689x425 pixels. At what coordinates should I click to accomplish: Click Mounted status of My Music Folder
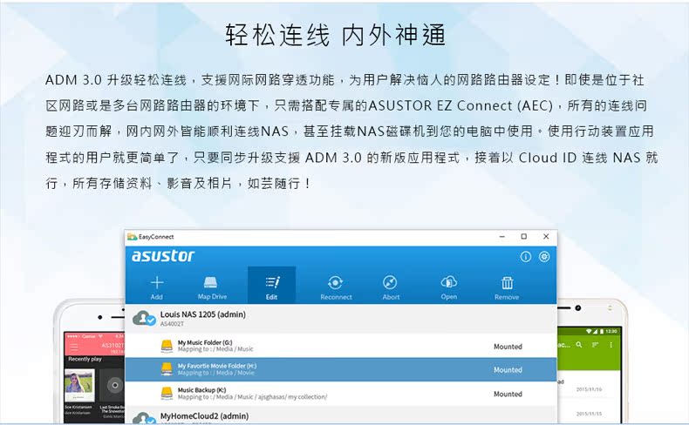[508, 347]
